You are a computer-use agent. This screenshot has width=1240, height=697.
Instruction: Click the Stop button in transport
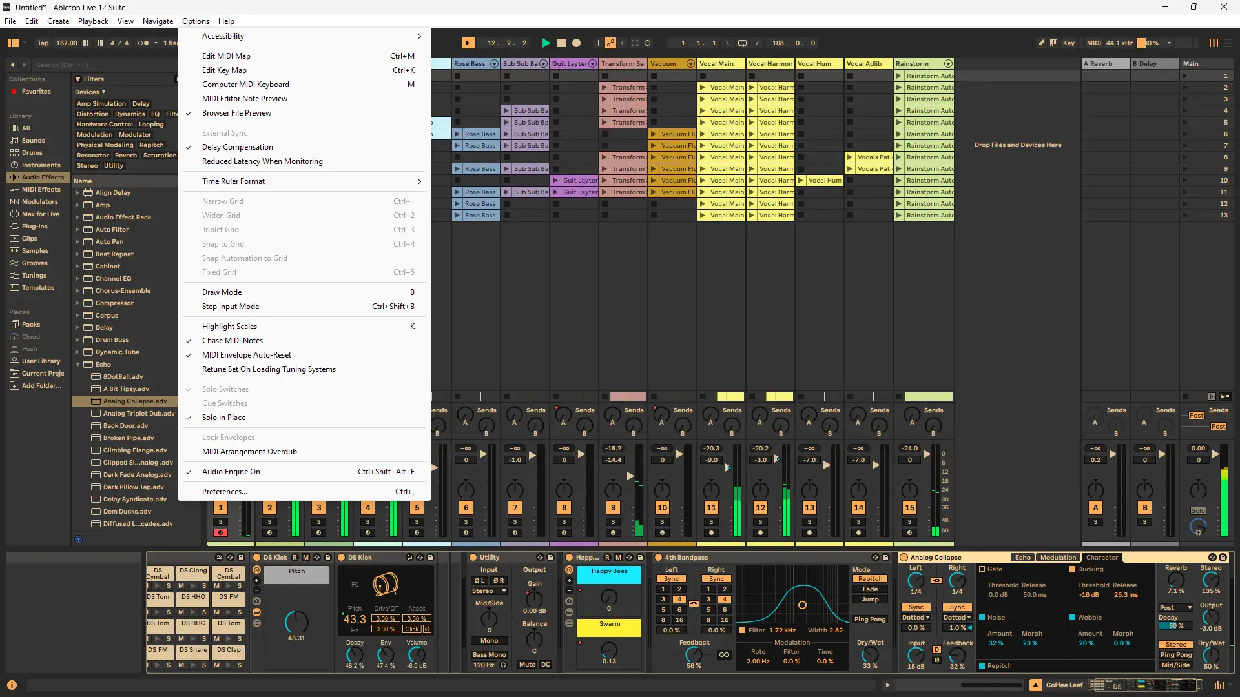click(x=561, y=43)
